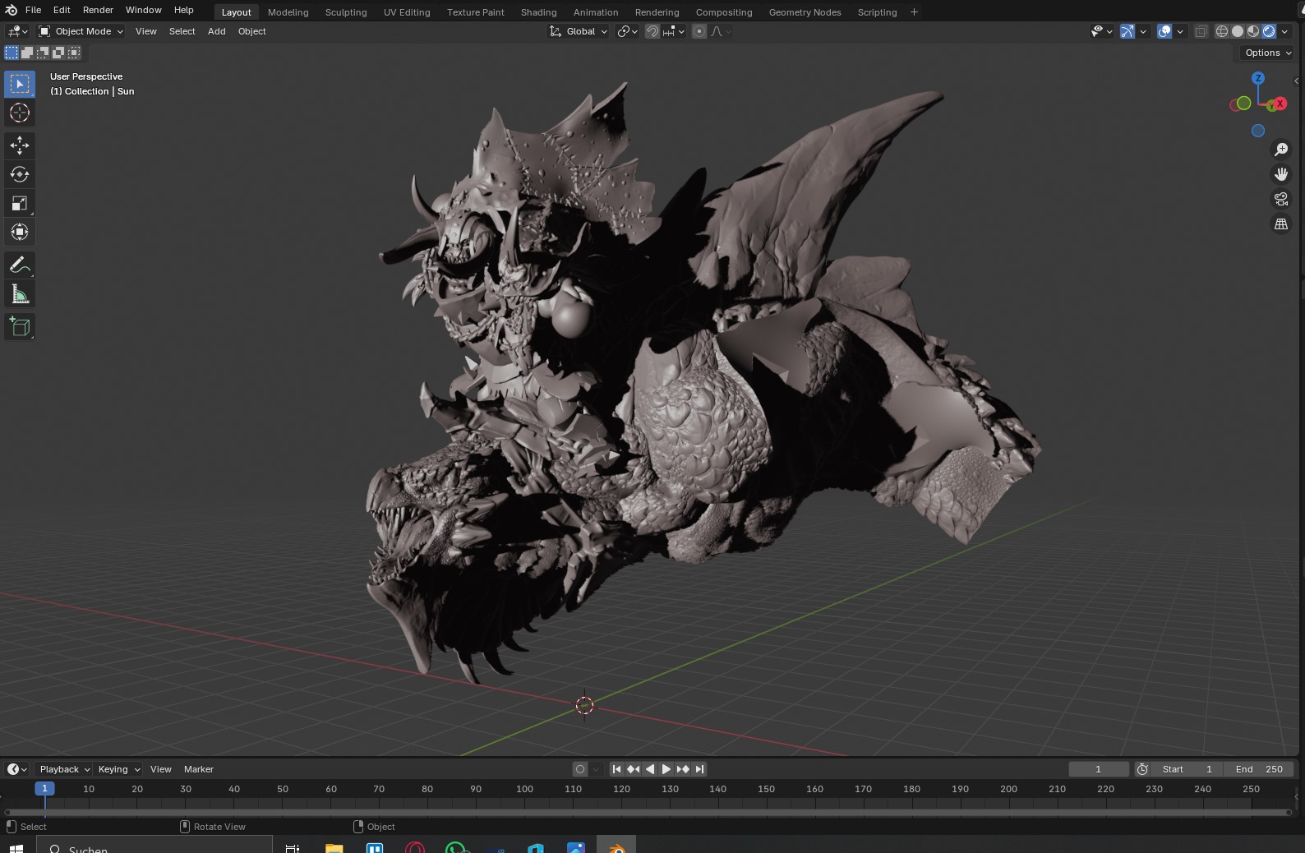Screen dimensions: 1305x853
Task: Toggle camera view in the viewport
Action: click(1280, 199)
